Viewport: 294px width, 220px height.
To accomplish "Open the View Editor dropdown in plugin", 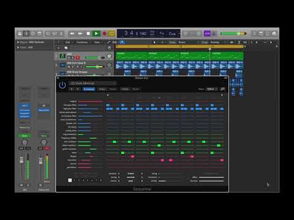I will (x=212, y=89).
